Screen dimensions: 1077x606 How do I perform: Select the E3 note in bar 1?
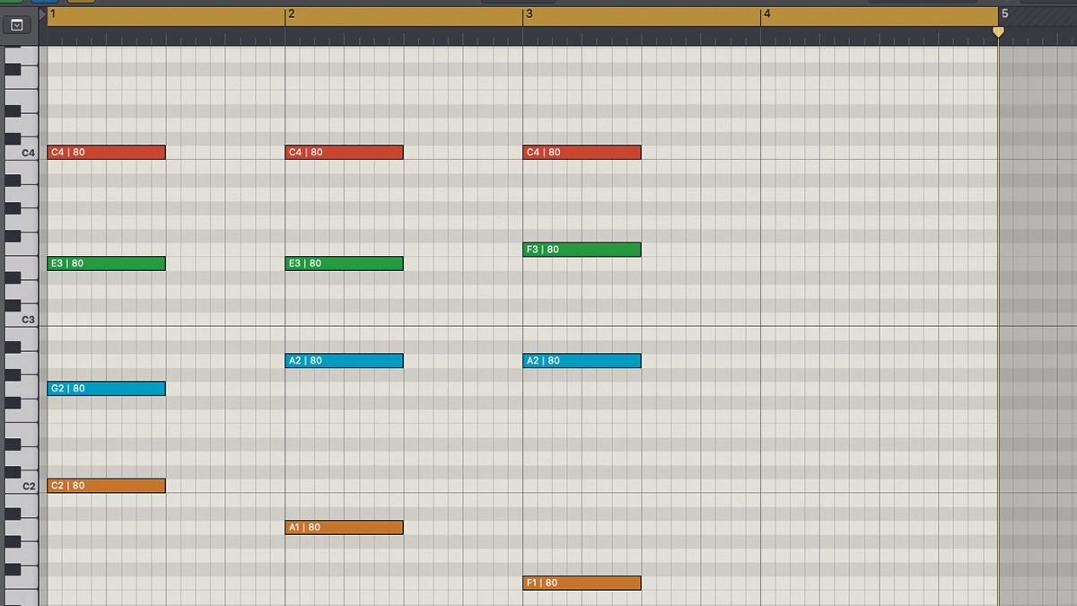pos(106,263)
